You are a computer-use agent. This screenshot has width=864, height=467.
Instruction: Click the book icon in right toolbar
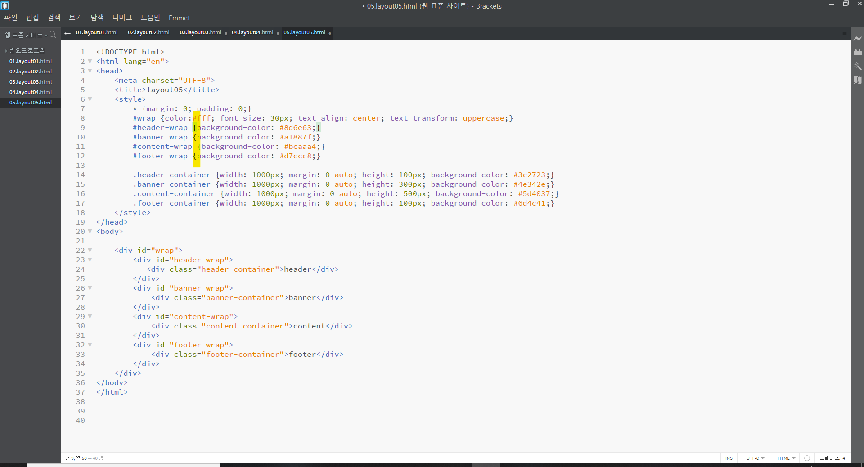point(858,80)
